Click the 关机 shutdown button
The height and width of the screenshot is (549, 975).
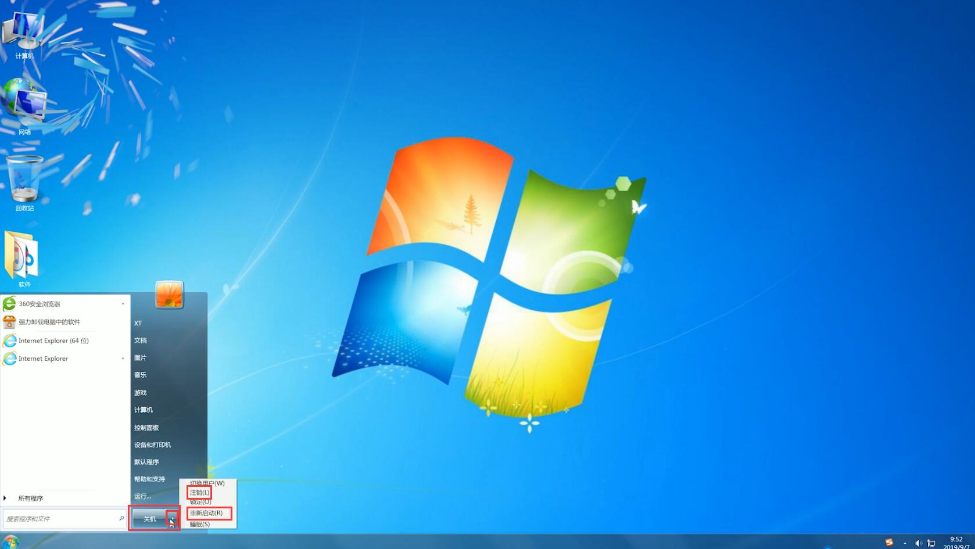[x=149, y=519]
